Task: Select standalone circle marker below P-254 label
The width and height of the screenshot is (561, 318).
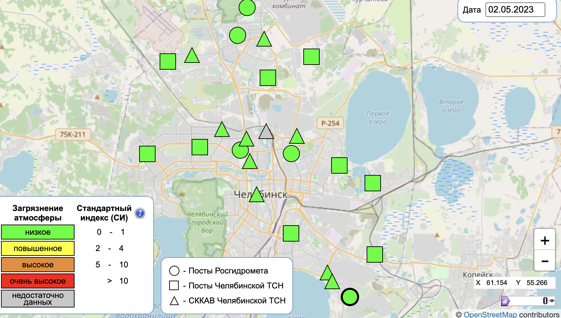Action: [x=291, y=154]
